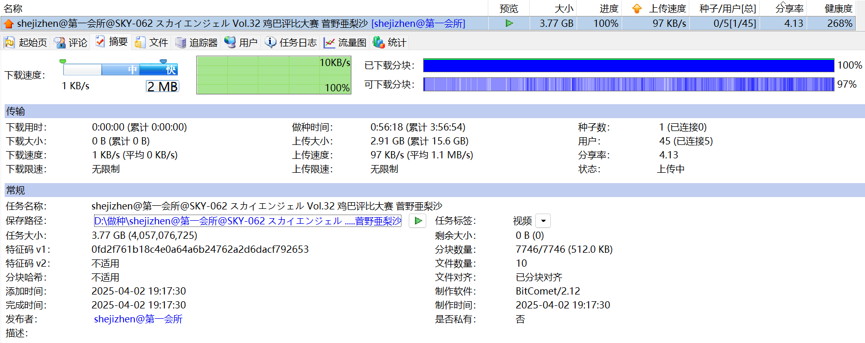Screen dimensions: 865x343
Task: Open the 起始页 home tab
Action: click(26, 42)
